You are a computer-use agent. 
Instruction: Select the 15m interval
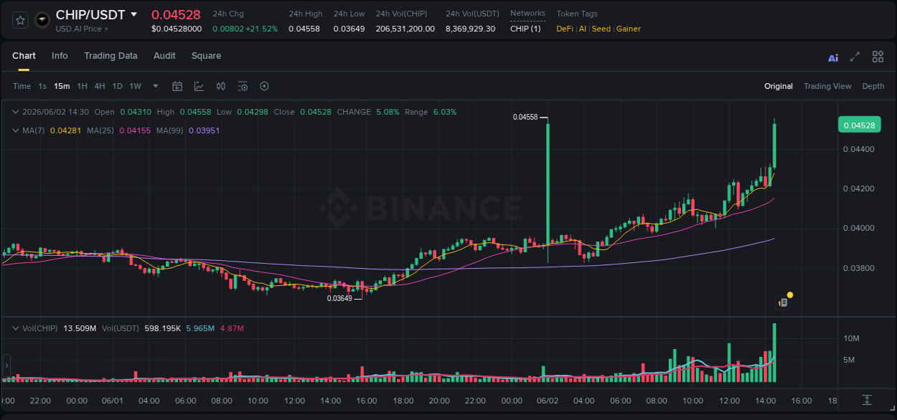click(x=62, y=86)
